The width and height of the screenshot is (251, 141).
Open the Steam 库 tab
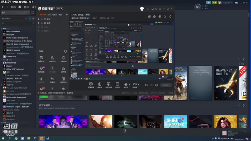[x=20, y=7]
